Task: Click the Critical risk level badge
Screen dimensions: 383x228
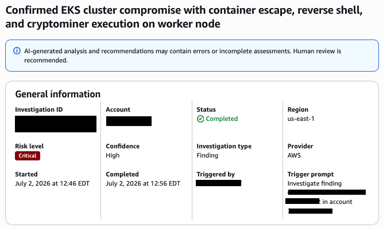Action: [28, 156]
